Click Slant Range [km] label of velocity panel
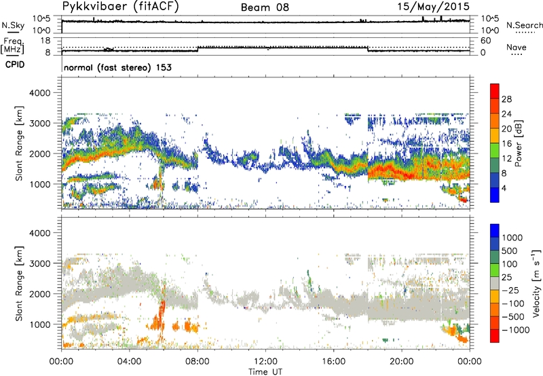The image size is (543, 376). point(19,284)
